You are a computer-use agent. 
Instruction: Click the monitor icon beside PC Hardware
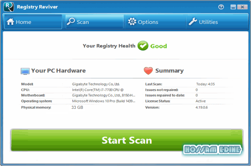tap(25, 71)
